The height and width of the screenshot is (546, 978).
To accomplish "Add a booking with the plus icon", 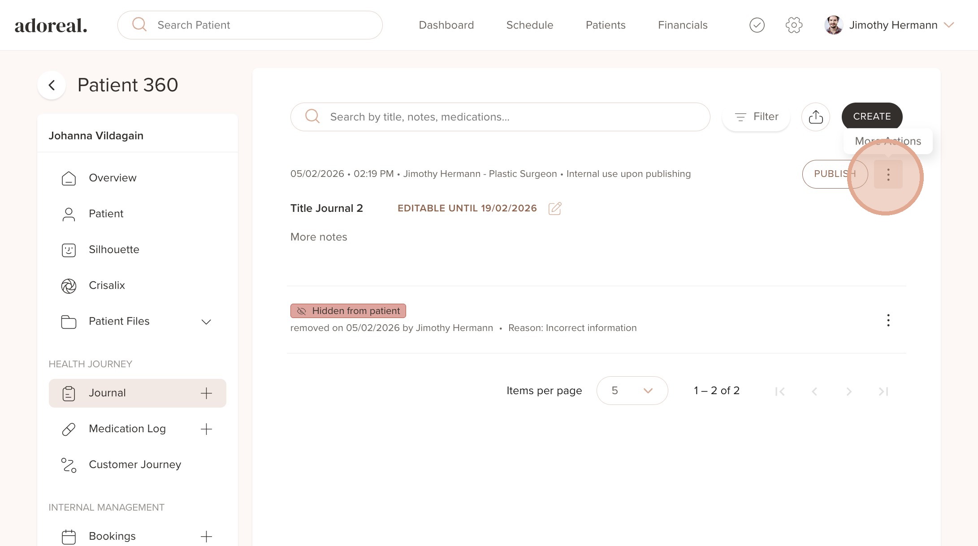I will pos(206,536).
